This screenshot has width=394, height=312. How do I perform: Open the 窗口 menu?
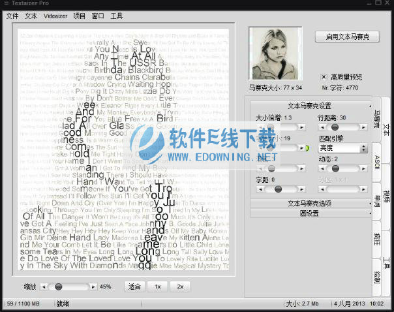click(x=98, y=16)
